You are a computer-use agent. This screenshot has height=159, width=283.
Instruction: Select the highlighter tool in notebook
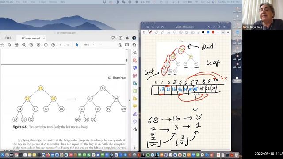pos(162,32)
